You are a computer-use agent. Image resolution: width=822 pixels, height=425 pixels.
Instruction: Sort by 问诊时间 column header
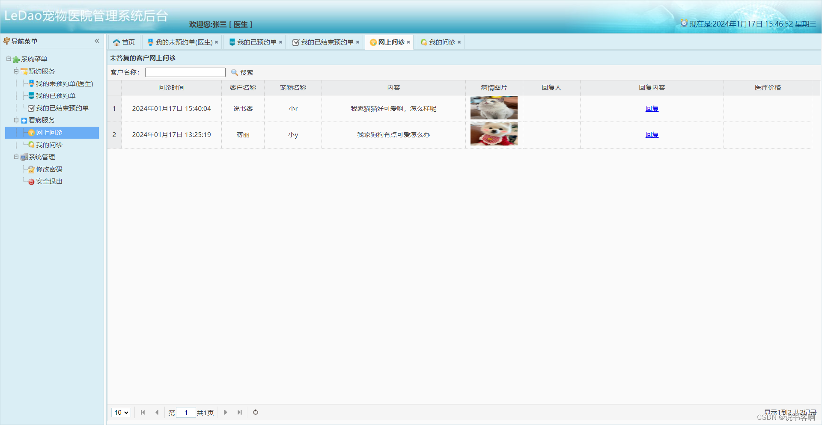pos(171,88)
